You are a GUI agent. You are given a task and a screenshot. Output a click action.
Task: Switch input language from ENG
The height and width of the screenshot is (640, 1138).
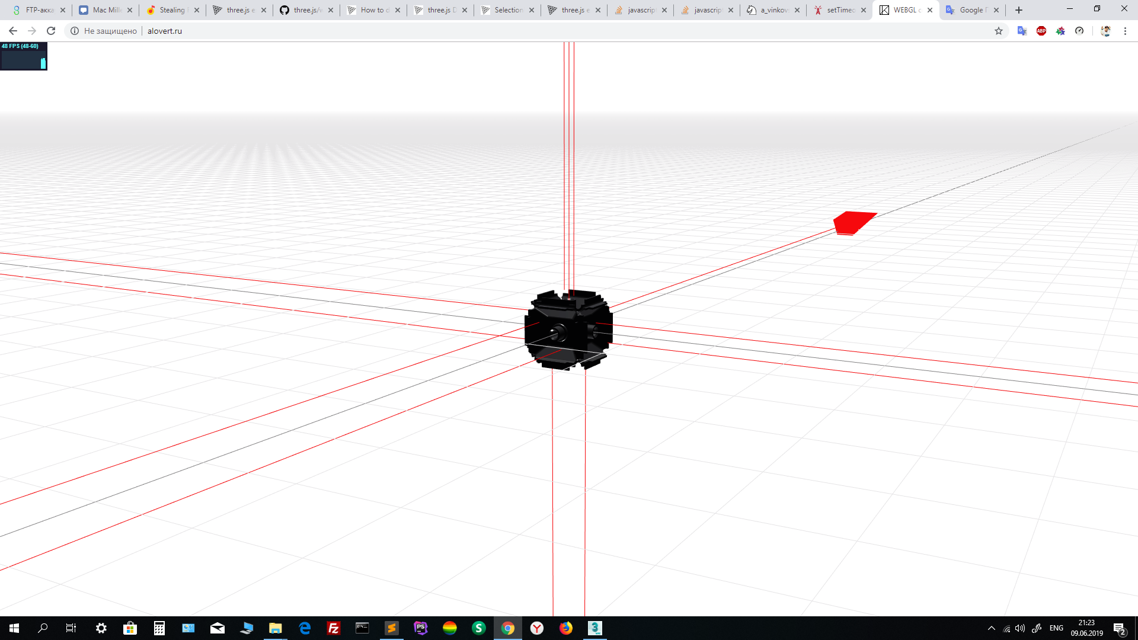pyautogui.click(x=1056, y=628)
